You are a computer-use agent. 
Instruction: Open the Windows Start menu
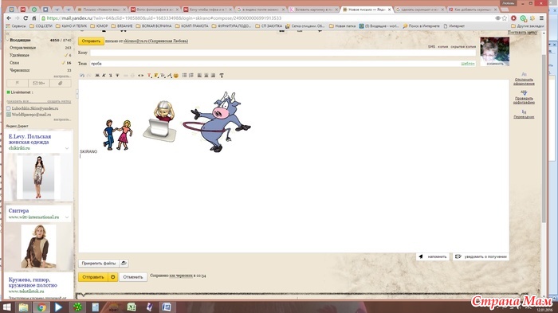[6, 307]
